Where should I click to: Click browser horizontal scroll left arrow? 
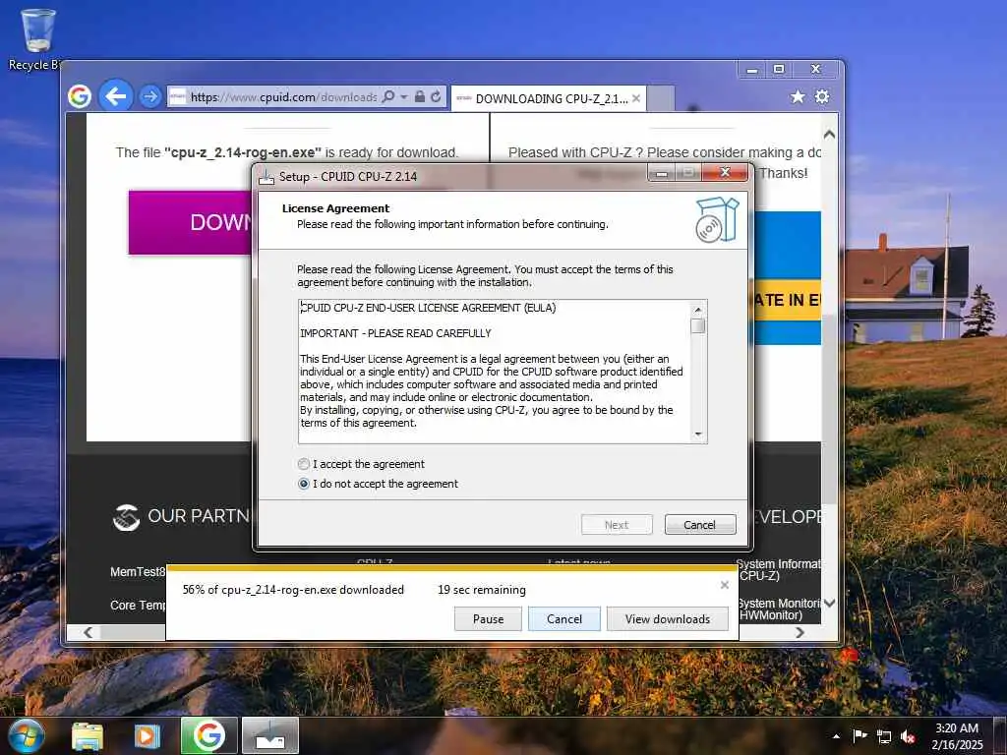tap(89, 632)
